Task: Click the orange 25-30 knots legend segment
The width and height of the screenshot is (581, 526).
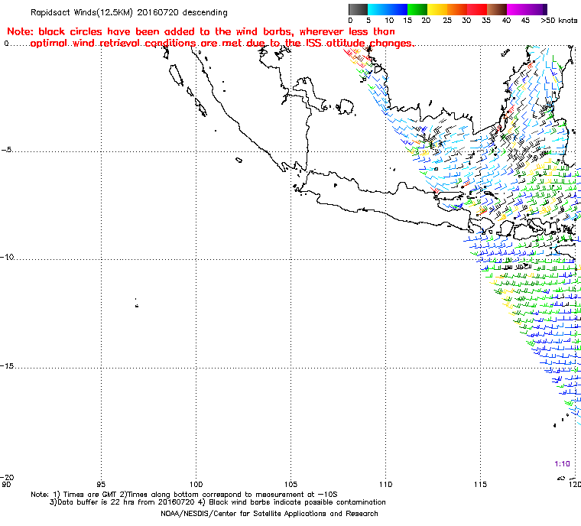Action: pos(457,9)
